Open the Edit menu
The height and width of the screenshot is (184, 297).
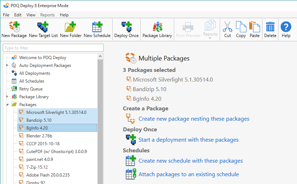(x=18, y=15)
